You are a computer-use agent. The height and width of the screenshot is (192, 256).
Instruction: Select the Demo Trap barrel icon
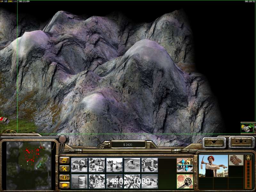(x=79, y=181)
